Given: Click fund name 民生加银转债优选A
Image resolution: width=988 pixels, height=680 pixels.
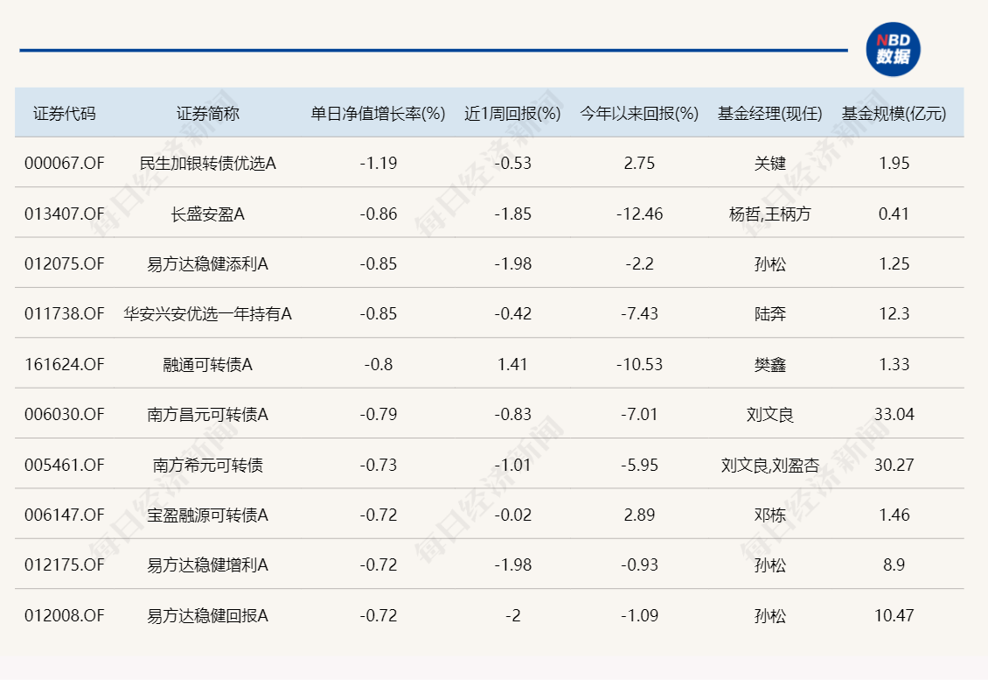Looking at the screenshot, I should tap(207, 164).
